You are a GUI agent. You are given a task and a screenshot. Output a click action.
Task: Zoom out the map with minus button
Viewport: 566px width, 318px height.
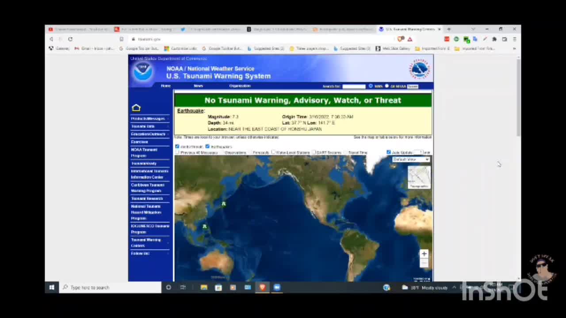click(x=424, y=263)
